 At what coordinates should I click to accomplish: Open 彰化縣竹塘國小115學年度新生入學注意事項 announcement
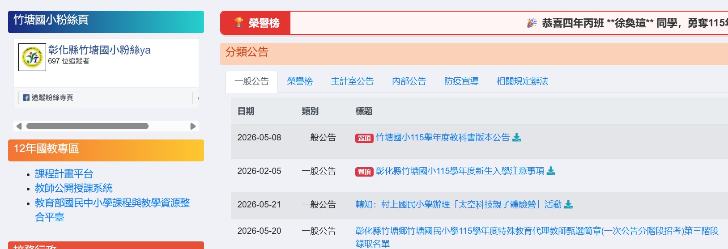[x=460, y=171]
